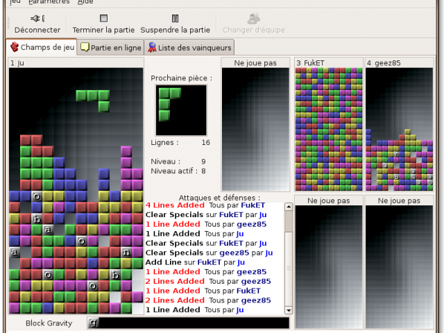
Task: Click the Suspendre la partie label
Action: coord(176,30)
